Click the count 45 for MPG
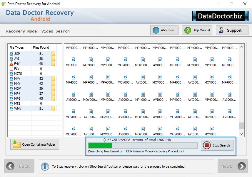 click(41, 98)
